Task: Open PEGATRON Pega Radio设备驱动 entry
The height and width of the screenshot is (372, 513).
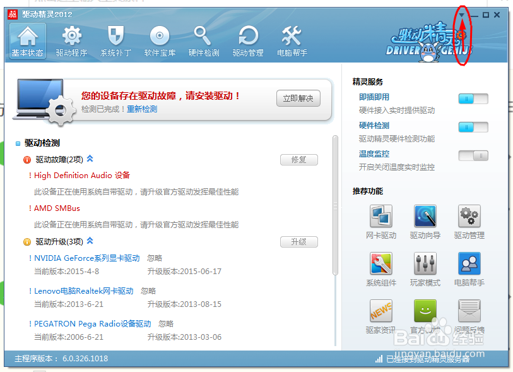Action: pos(93,324)
